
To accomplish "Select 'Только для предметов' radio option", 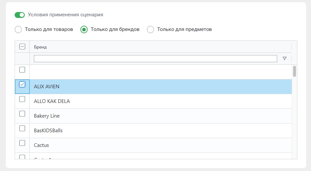I will pyautogui.click(x=150, y=30).
